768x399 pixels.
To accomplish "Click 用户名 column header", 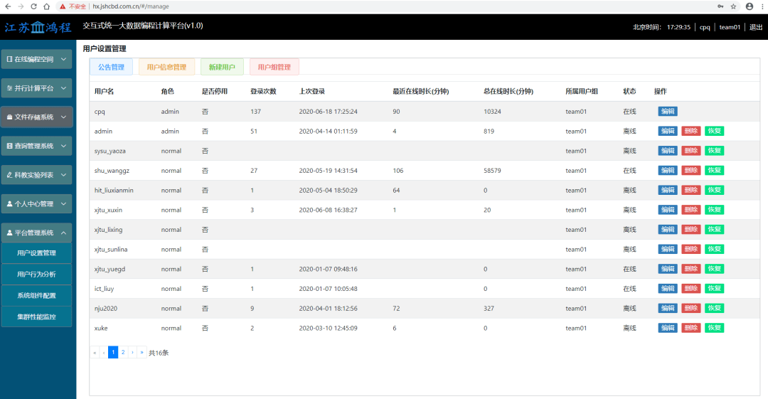I will point(105,91).
